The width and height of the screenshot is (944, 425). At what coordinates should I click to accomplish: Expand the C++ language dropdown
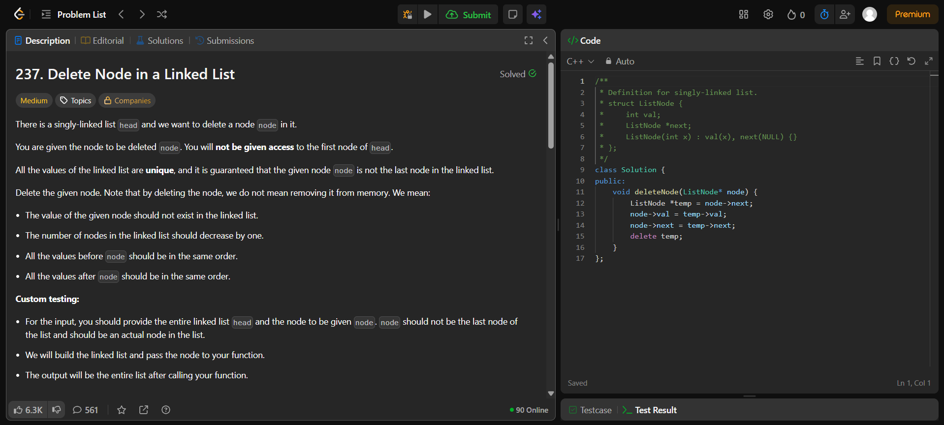coord(580,61)
